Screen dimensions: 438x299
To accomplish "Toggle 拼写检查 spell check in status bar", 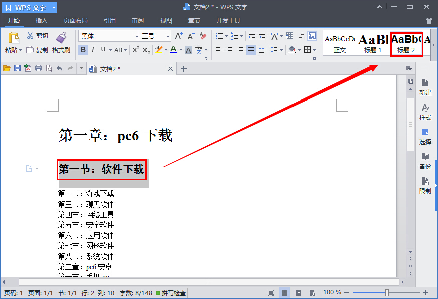I will (171, 293).
